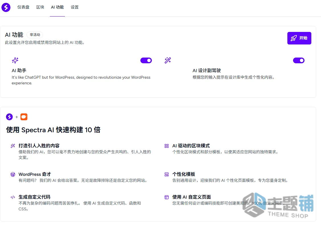Click the 根据您的输入提示在设计库中生成个性化内容 text

[233, 77]
